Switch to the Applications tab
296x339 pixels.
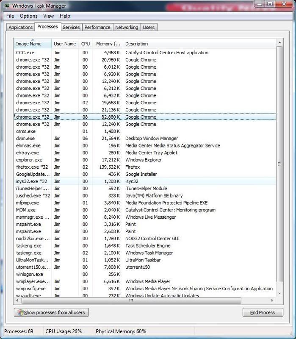coord(20,28)
